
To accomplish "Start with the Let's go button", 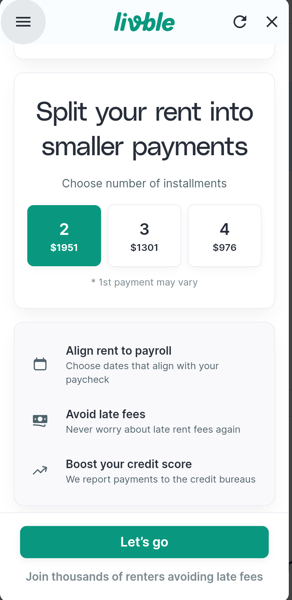I will point(144,542).
